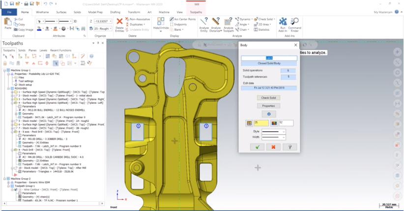Click the Delete Entities red X icon
404x211 pixels.
119,22
